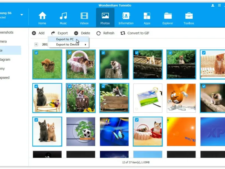Image resolution: width=225 pixels, height=169 pixels.
Task: Open the Explorer folder section
Action: (168, 18)
